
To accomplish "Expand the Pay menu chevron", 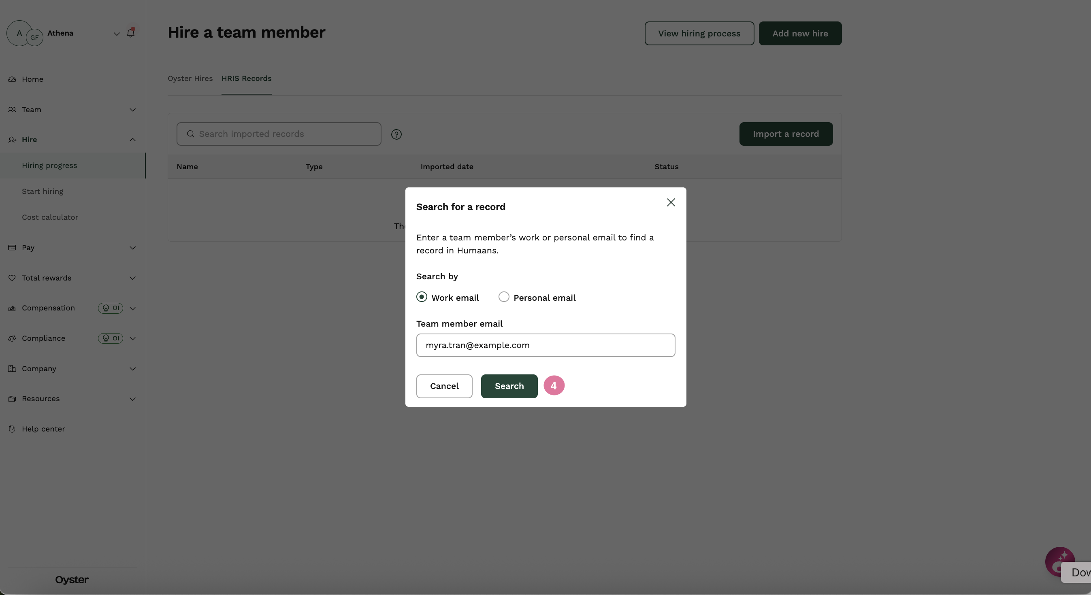I will [132, 248].
